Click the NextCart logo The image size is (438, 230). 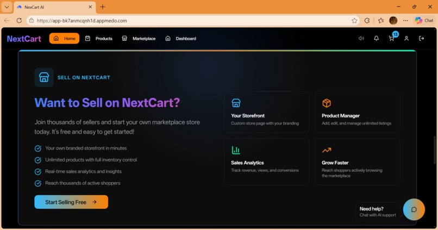[x=24, y=39]
